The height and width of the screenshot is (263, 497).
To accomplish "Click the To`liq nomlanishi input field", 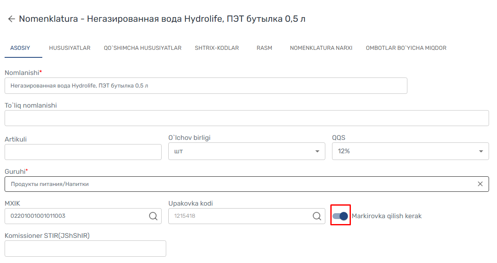I will pyautogui.click(x=247, y=118).
